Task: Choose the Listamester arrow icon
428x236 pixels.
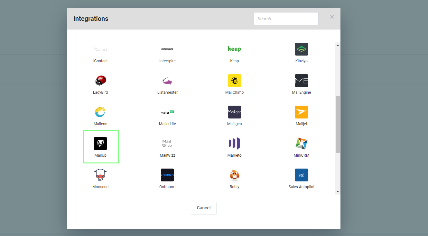Action: (167, 81)
